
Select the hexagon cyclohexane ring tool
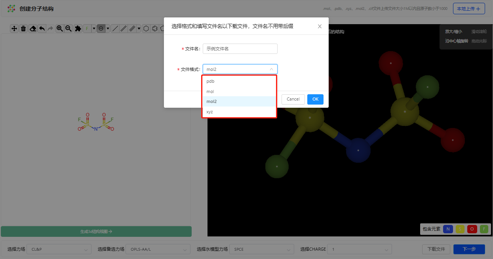(x=146, y=29)
